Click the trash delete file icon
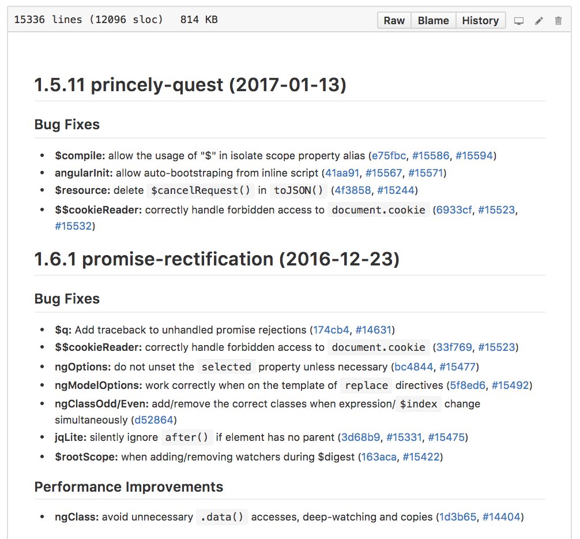Screen dimensions: 580x539 tap(558, 21)
